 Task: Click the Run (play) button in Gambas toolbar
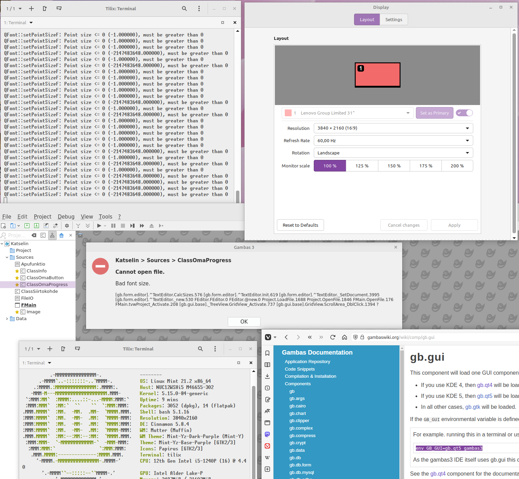point(99,226)
